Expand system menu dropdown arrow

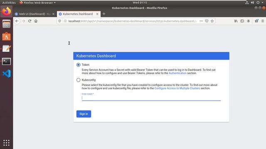pos(262,2)
